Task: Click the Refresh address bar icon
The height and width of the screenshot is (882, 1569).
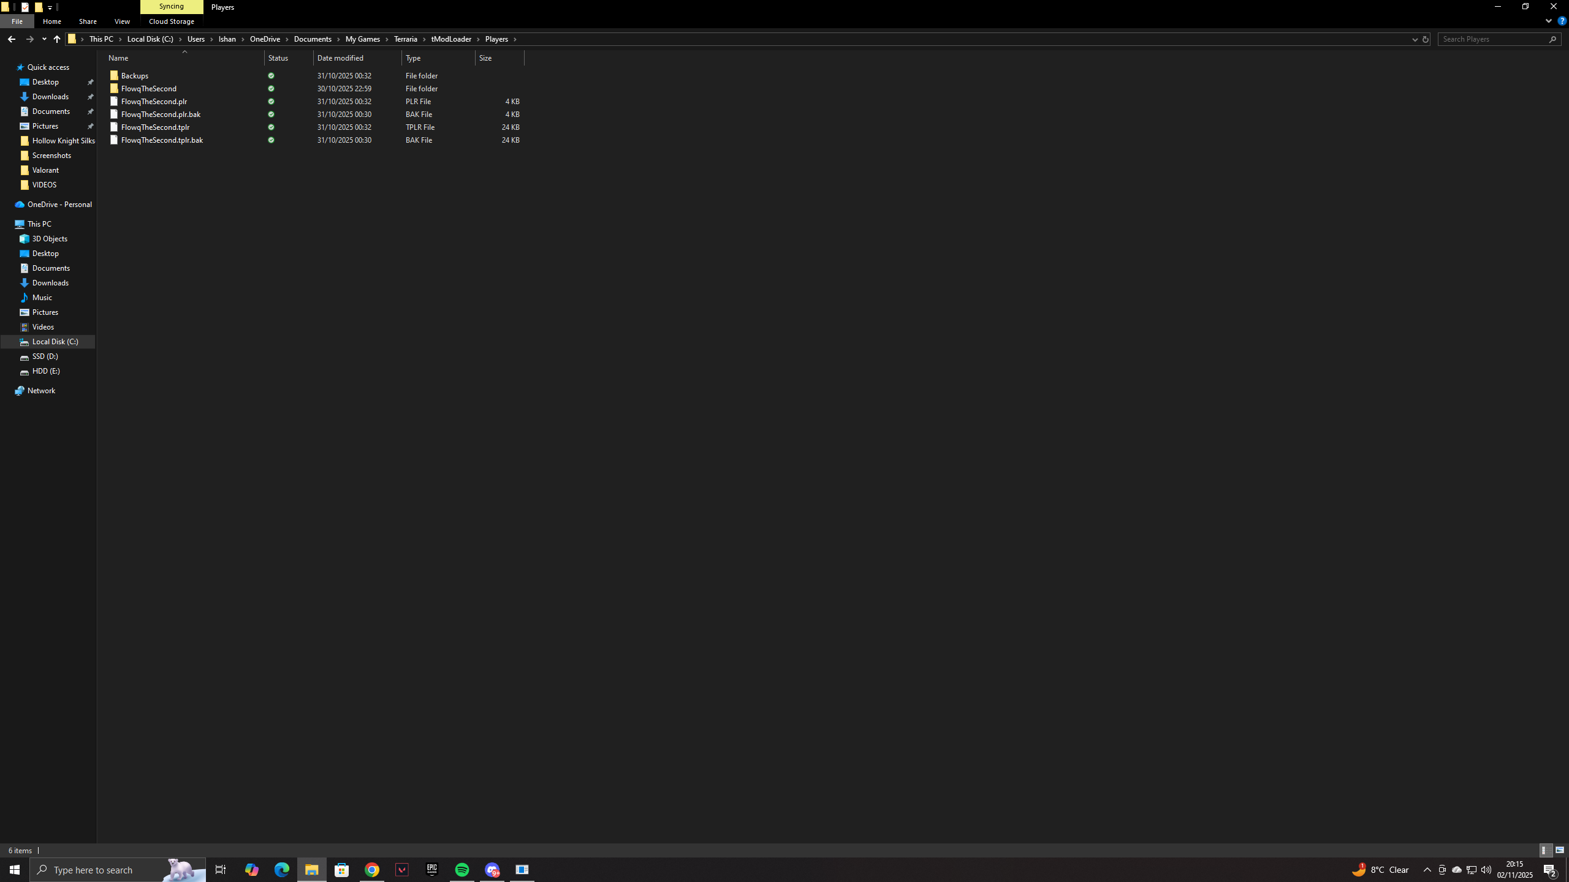Action: [1424, 39]
